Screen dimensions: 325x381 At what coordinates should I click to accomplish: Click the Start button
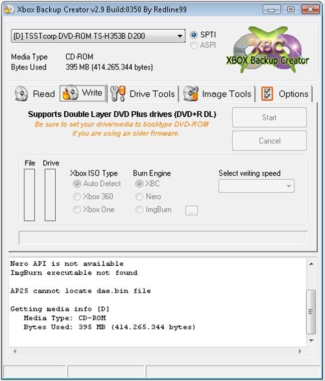click(269, 118)
